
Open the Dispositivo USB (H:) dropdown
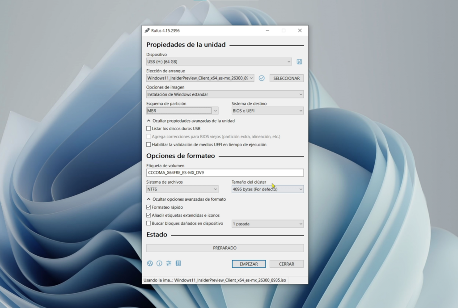[219, 62]
